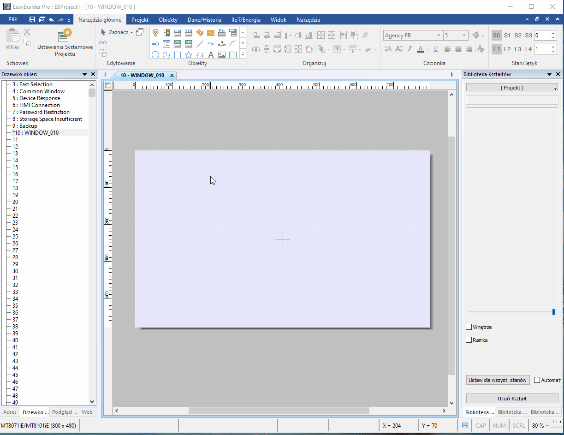The width and height of the screenshot is (564, 435).
Task: Open the Plik menu
Action: 13,19
